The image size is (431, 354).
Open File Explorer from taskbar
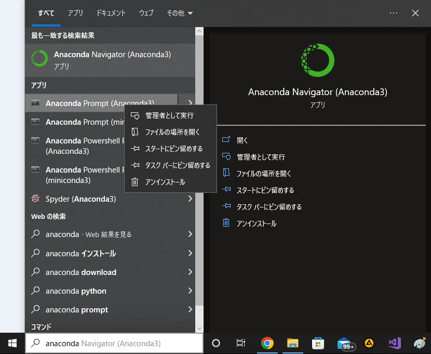click(x=292, y=343)
